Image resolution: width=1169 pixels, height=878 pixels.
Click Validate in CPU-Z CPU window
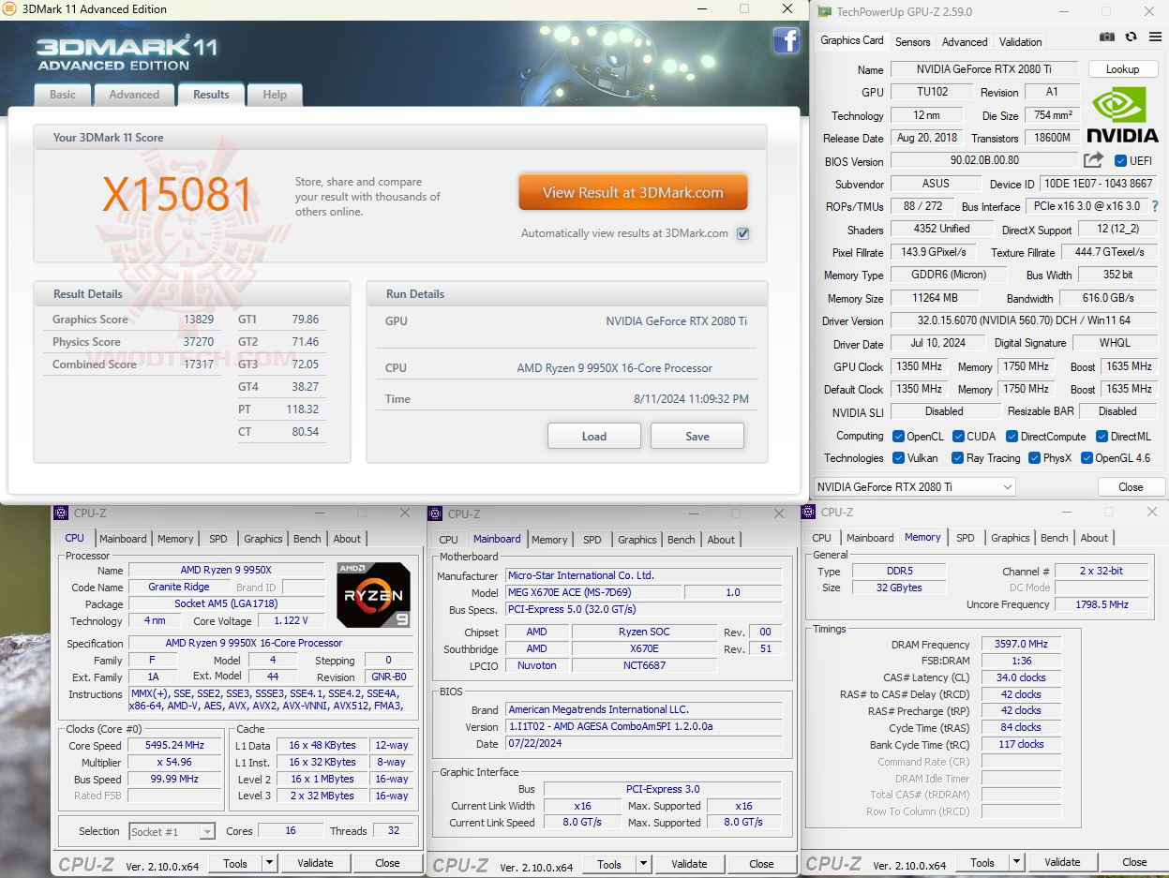(x=315, y=863)
